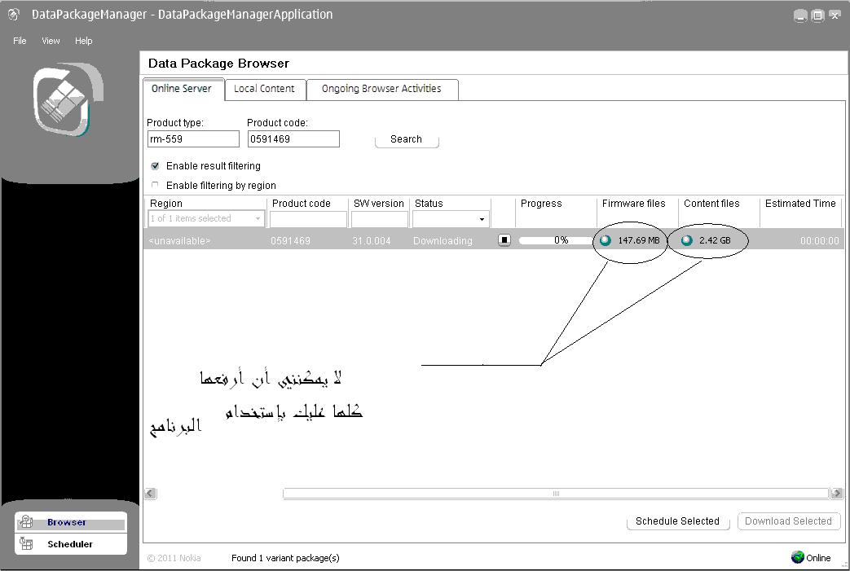Click the Firmware files column header
The image size is (850, 571).
[x=634, y=203]
